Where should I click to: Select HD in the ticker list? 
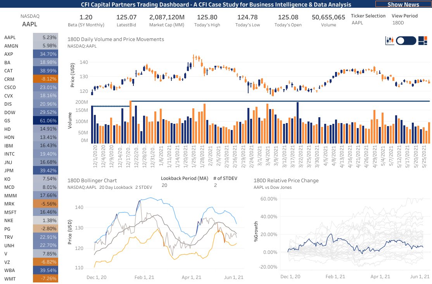click(x=7, y=129)
